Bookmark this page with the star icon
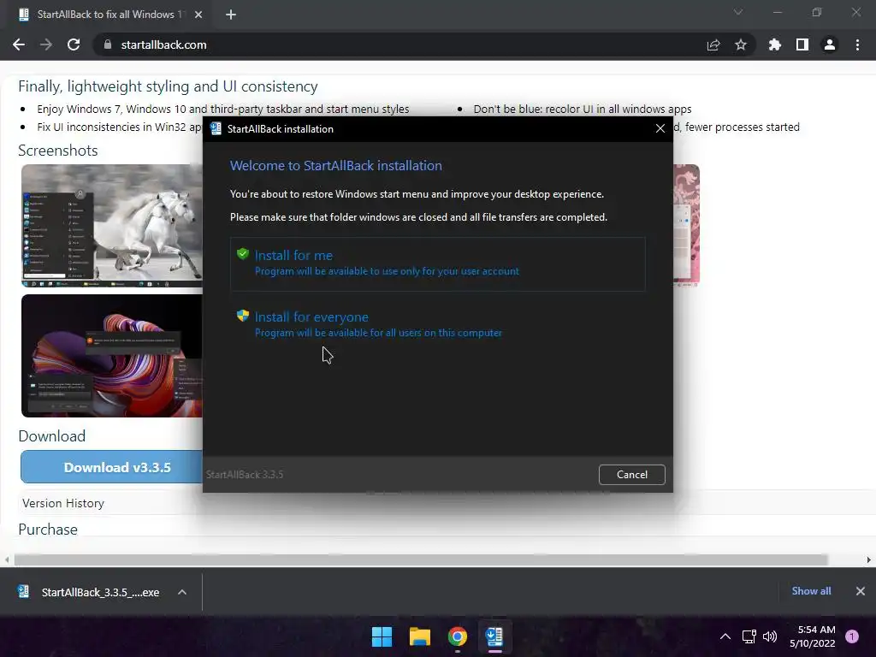The width and height of the screenshot is (876, 657). 741,44
